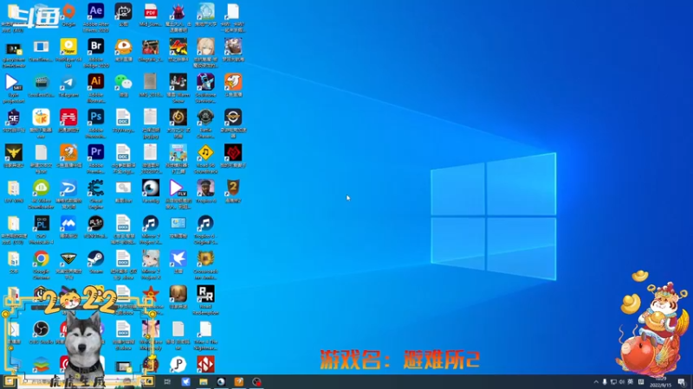
Task: Open the notification center icon
Action: pos(682,382)
